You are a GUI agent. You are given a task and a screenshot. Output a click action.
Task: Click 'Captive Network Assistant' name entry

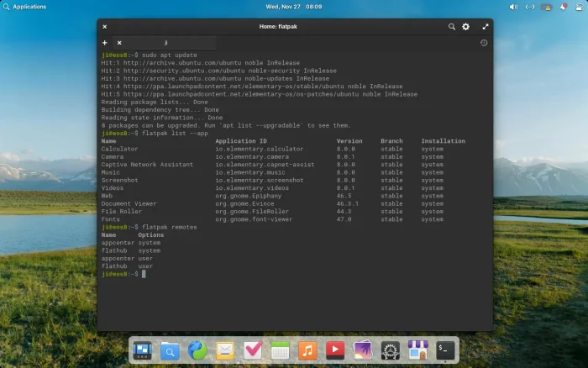coord(147,165)
